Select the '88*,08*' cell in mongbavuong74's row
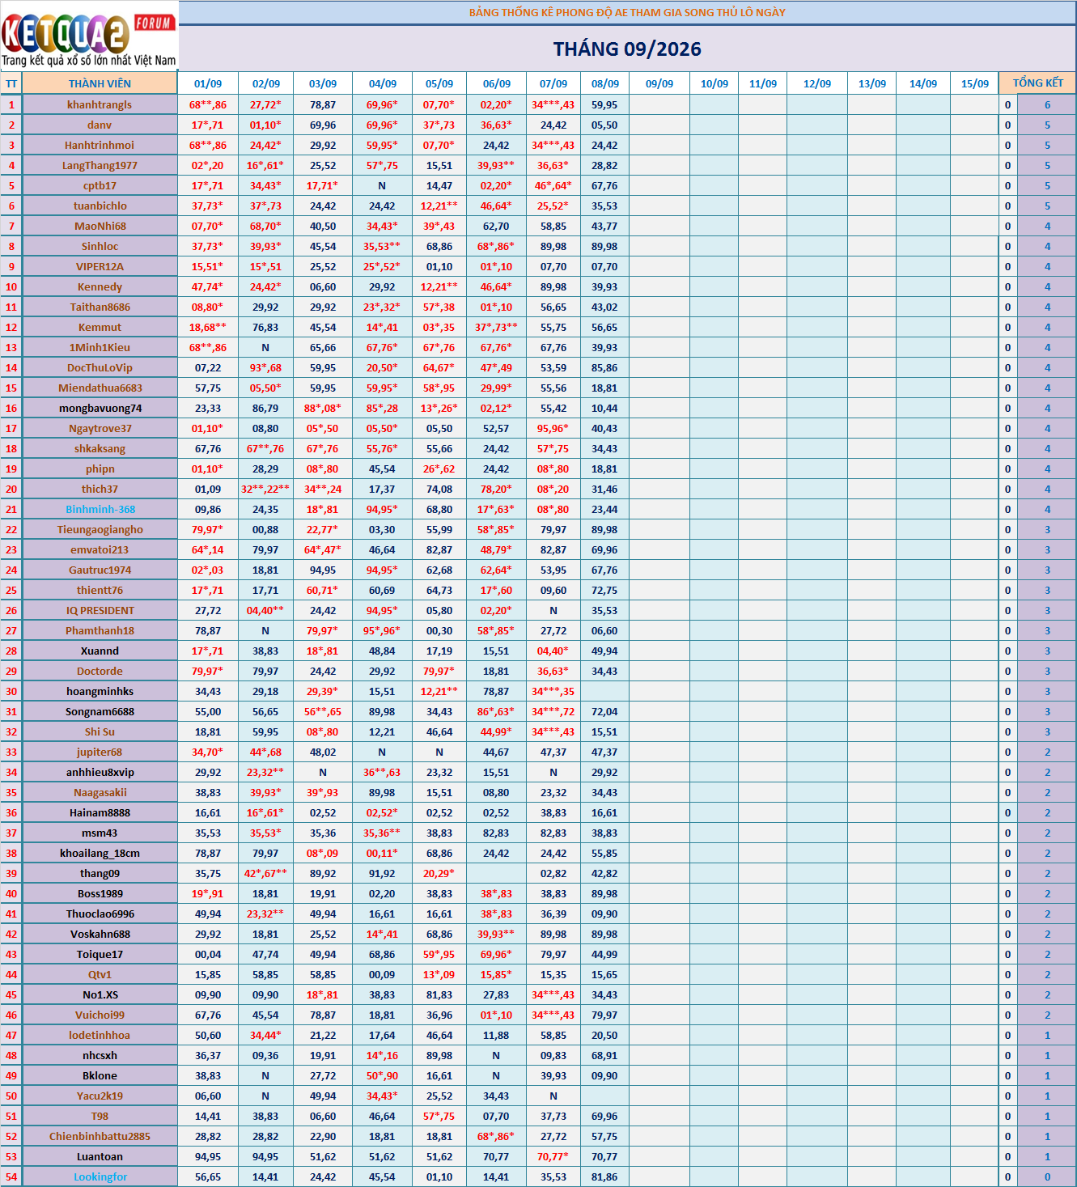Image resolution: width=1077 pixels, height=1187 pixels. click(323, 409)
